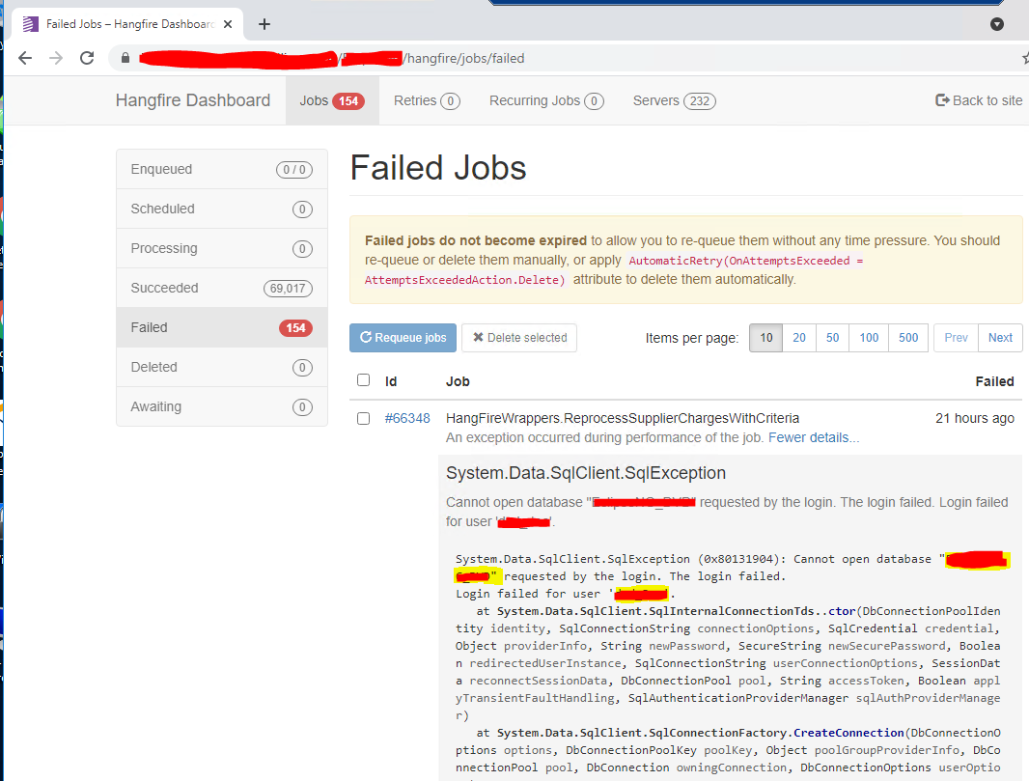Open a new browser tab
1029x781 pixels.
click(264, 23)
